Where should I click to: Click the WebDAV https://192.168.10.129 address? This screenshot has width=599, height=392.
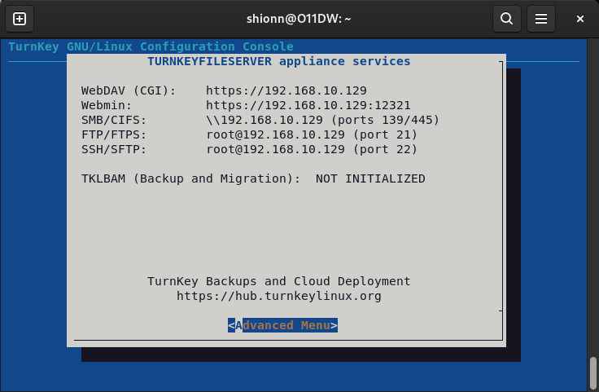pyautogui.click(x=286, y=90)
